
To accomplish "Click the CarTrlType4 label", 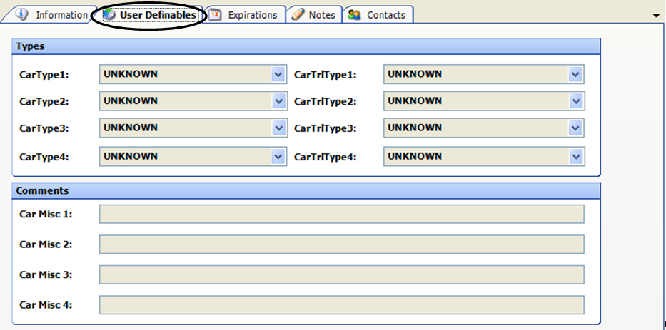I will tap(325, 157).
